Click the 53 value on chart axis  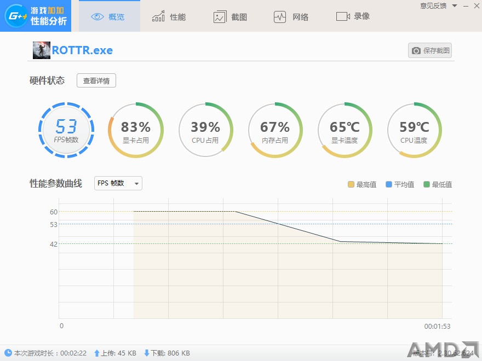click(54, 224)
